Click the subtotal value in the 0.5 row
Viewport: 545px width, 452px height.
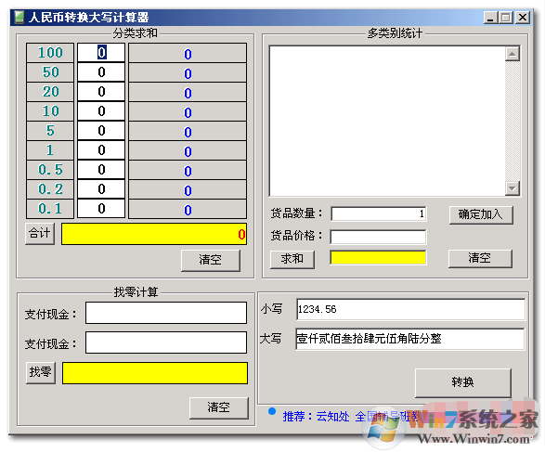[x=188, y=171]
